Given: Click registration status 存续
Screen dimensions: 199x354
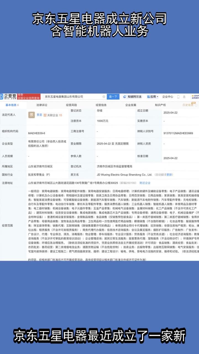Looking at the screenshot, I should 99,110.
